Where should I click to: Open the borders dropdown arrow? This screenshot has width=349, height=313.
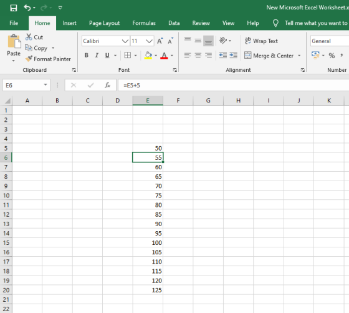136,56
